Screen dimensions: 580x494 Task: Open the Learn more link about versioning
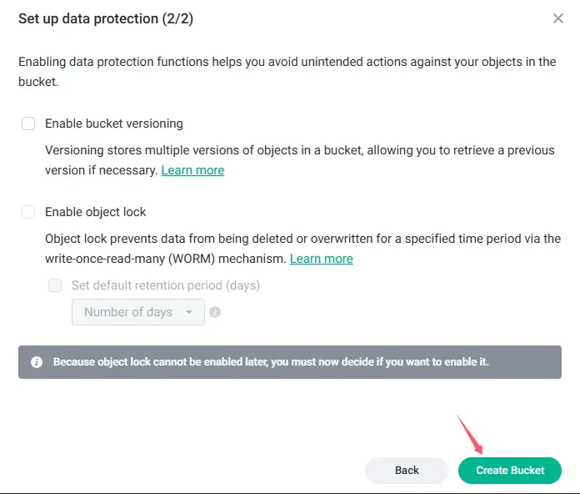(192, 170)
